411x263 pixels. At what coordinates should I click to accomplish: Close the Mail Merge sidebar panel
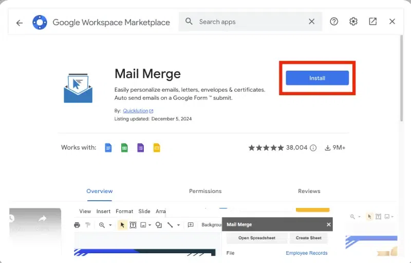point(329,224)
